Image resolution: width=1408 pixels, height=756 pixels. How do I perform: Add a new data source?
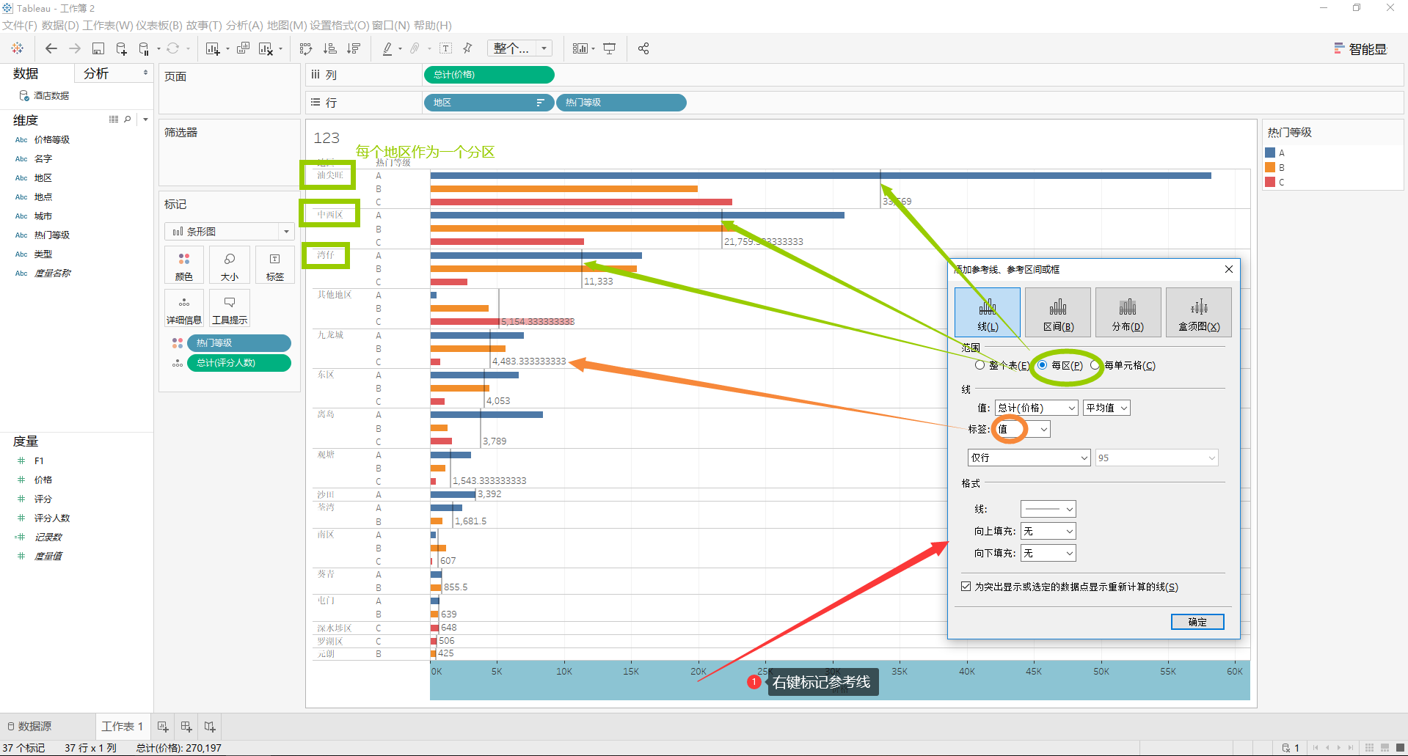pos(121,48)
